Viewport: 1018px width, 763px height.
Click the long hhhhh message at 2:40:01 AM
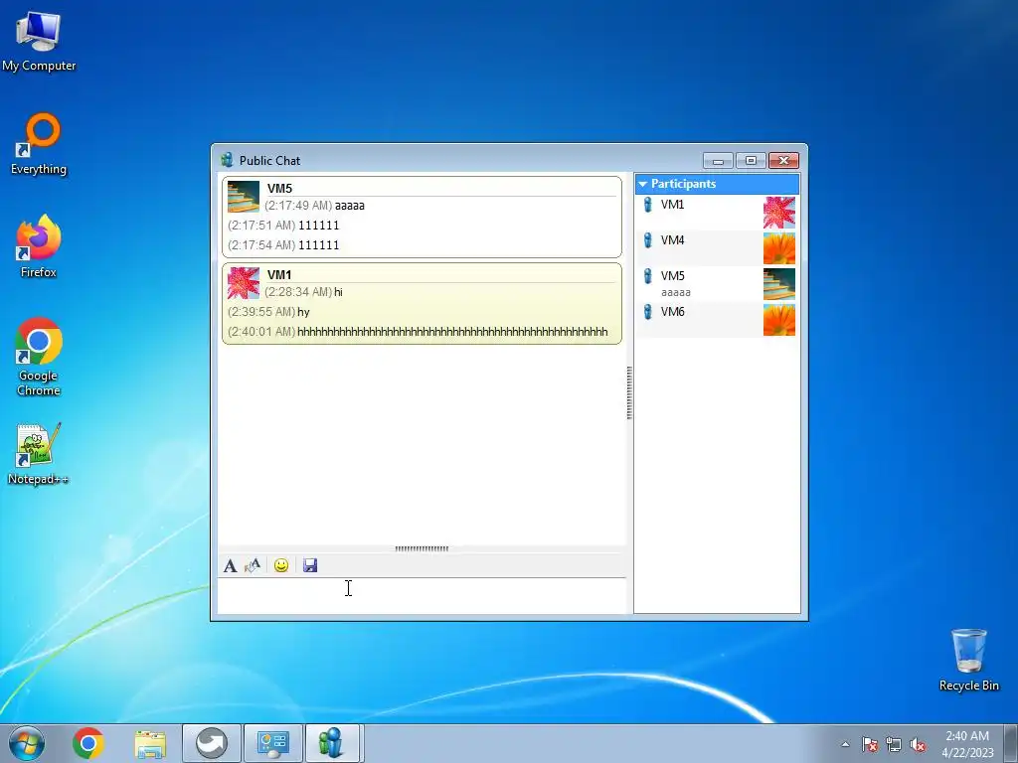tap(452, 332)
